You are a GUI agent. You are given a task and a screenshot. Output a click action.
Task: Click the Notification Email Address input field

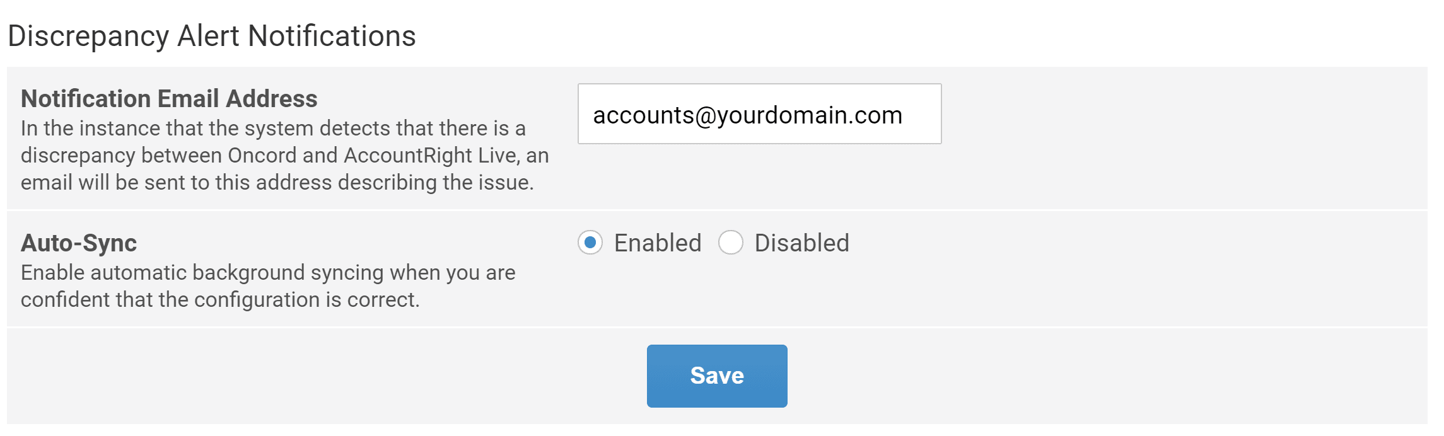[759, 114]
